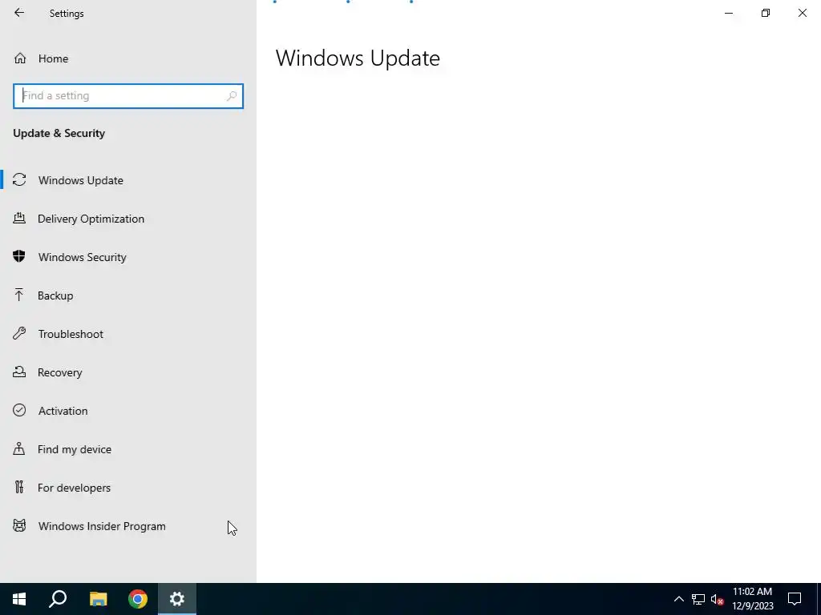Open Find my device settings

click(x=128, y=449)
